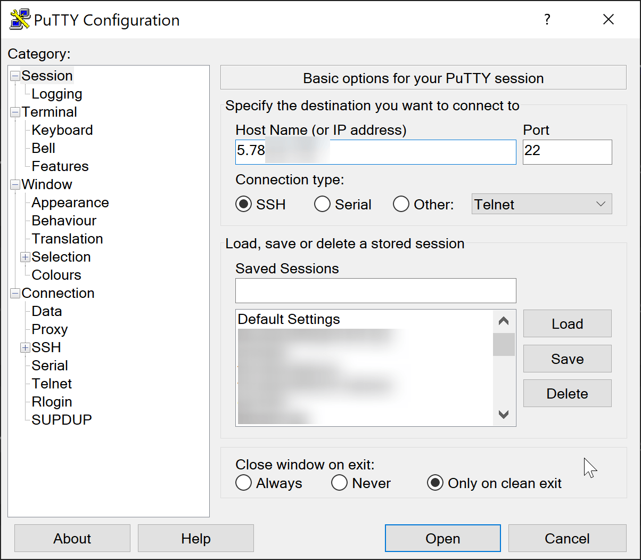
Task: Open the Serial category in tree
Action: pyautogui.click(x=50, y=366)
